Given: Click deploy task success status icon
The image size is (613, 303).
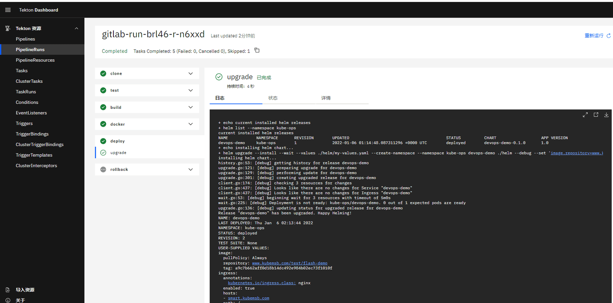Looking at the screenshot, I should point(103,141).
